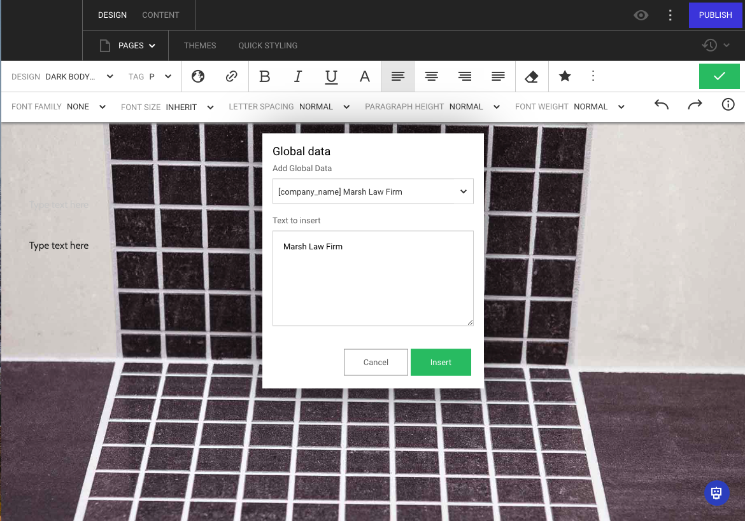The image size is (745, 521).
Task: Toggle preview with the eye icon
Action: click(641, 15)
